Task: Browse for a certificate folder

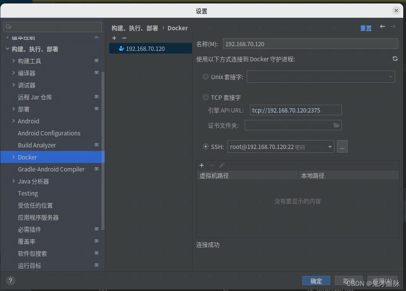Action: [x=337, y=125]
